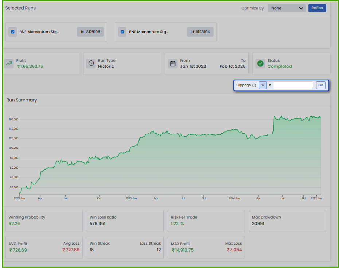Click the Refine button
339x268 pixels.
coord(317,8)
